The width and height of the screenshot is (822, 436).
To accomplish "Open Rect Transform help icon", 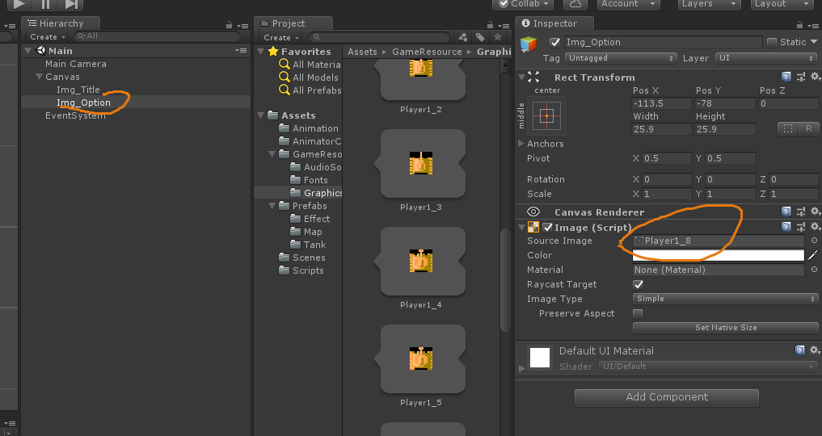I will tap(786, 77).
